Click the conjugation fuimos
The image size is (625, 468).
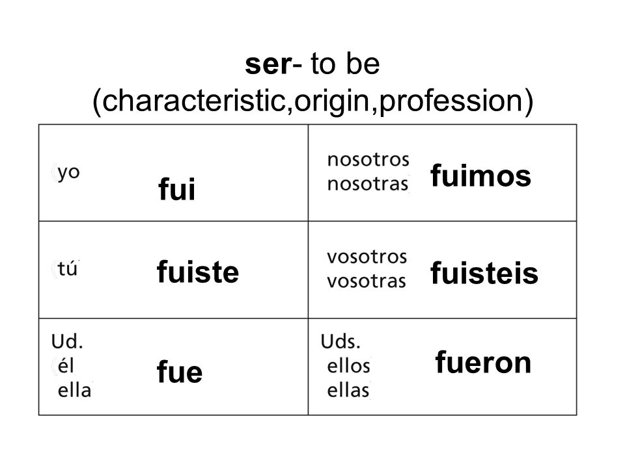[480, 175]
